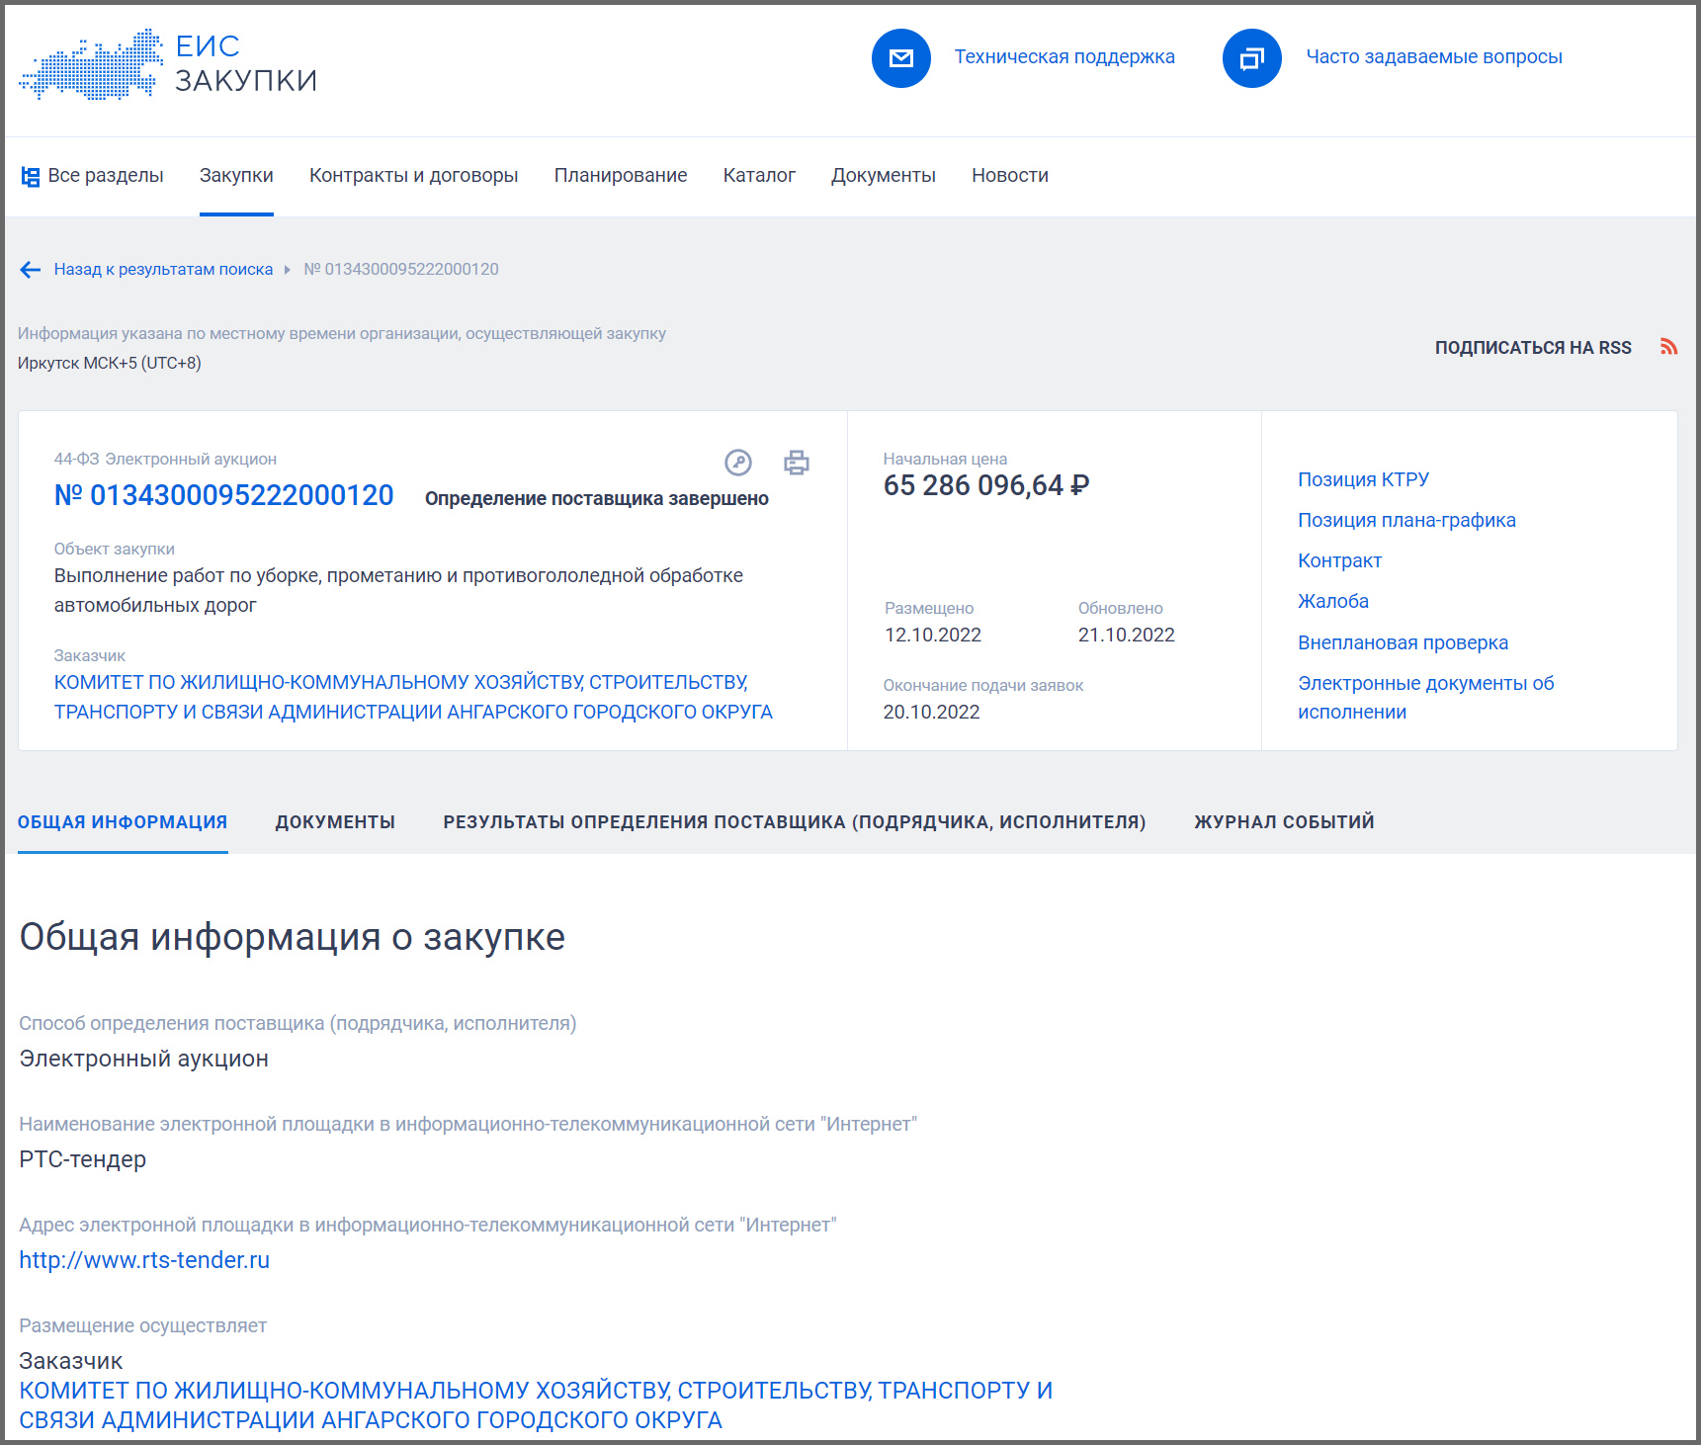Click placed date 12.10.2022
Screen dimensions: 1701x1445
click(x=933, y=635)
